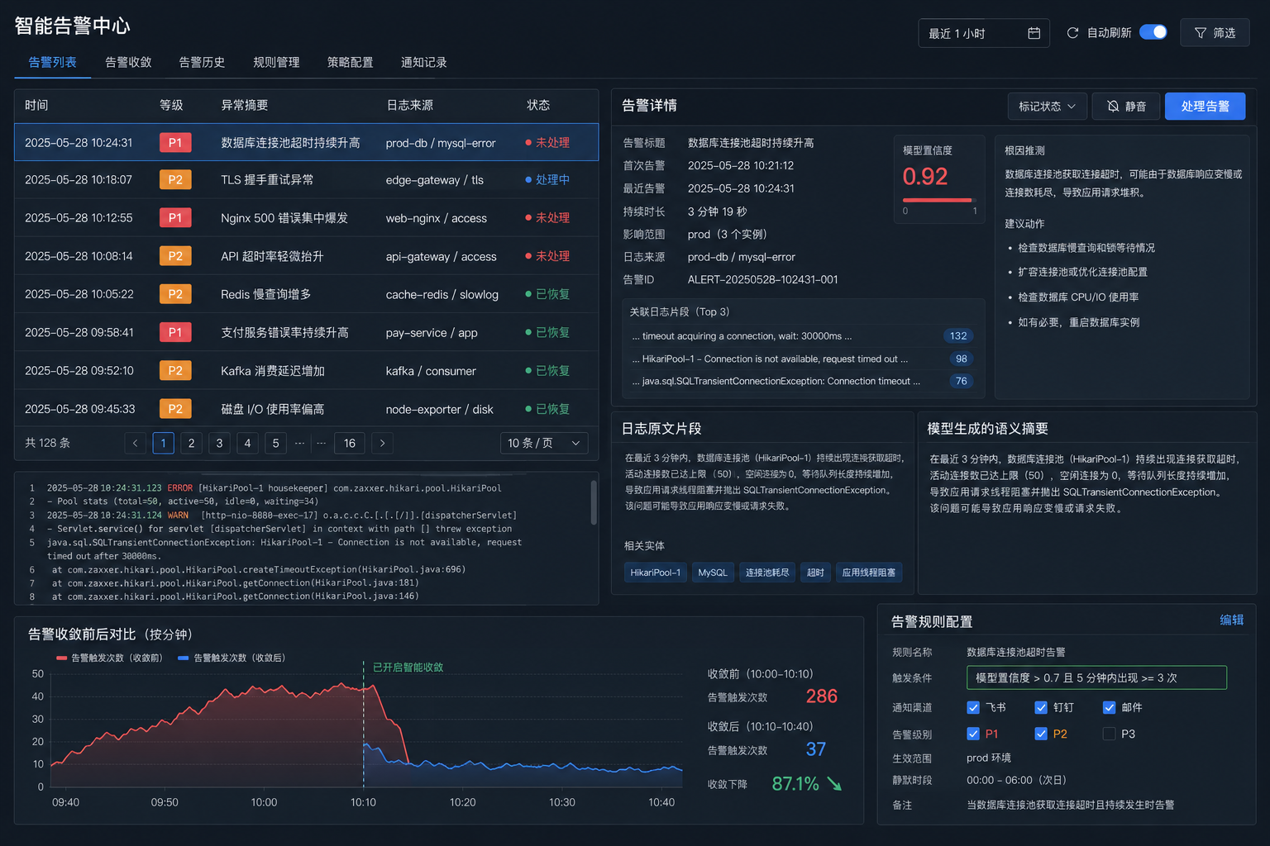The height and width of the screenshot is (846, 1270).
Task: Switch to the 告警收敛 tab
Action: pyautogui.click(x=128, y=63)
